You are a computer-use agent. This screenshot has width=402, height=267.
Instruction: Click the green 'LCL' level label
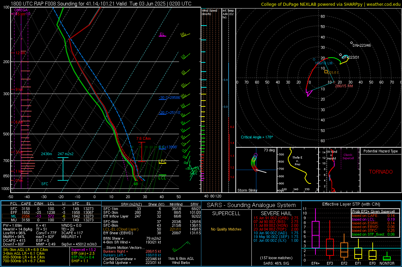[x=162, y=178]
